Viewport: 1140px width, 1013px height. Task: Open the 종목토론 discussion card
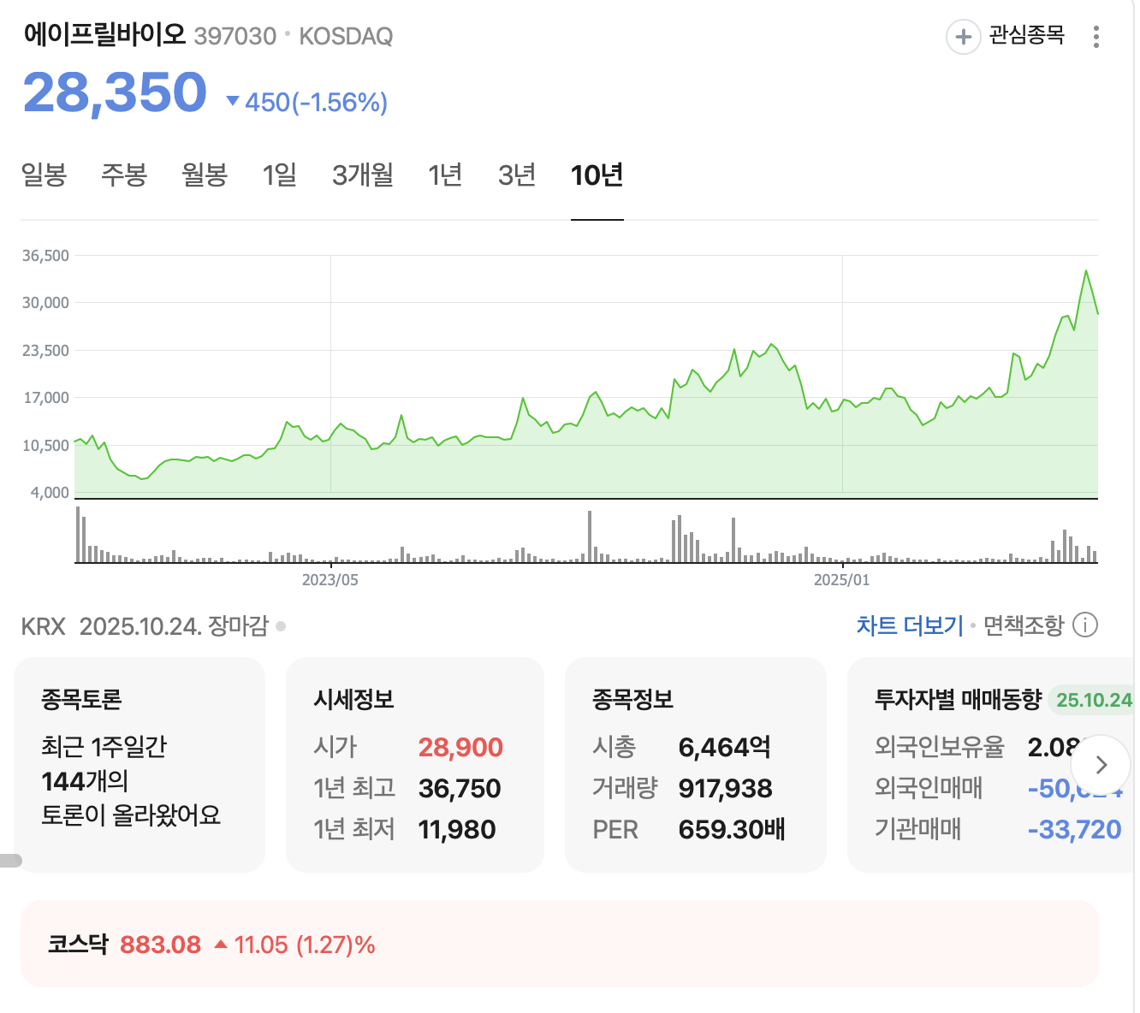click(140, 765)
